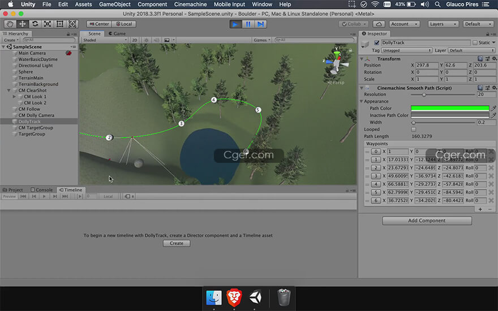Screen dimensions: 498x311
Task: Select the Rect transform tool
Action: 60,24
